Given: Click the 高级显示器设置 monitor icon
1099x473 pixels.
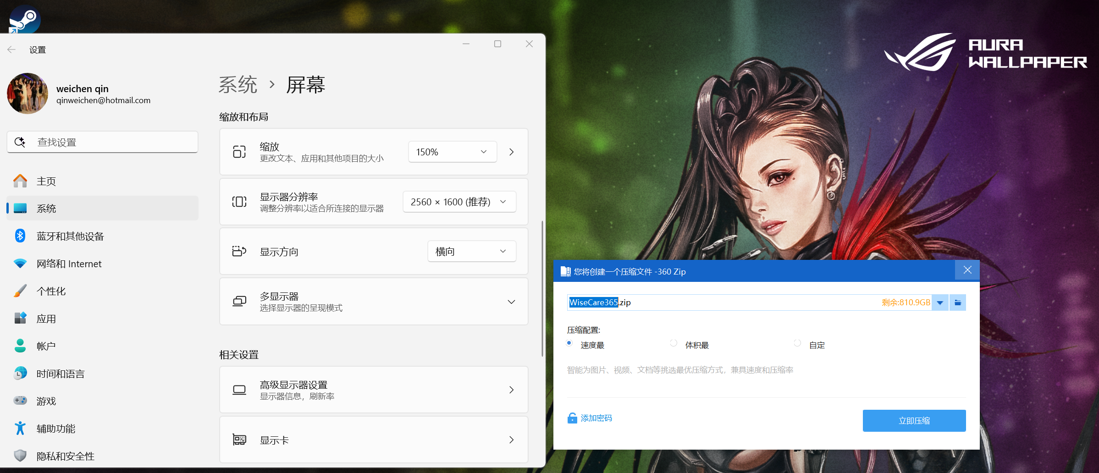Looking at the screenshot, I should tap(239, 390).
